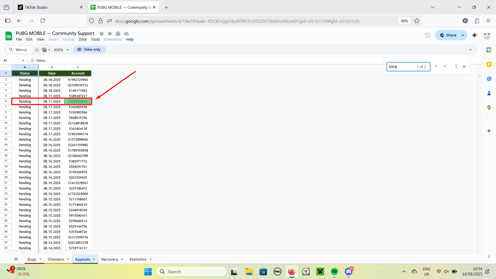
Task: Open Google Calendar side panel
Action: tap(489, 50)
